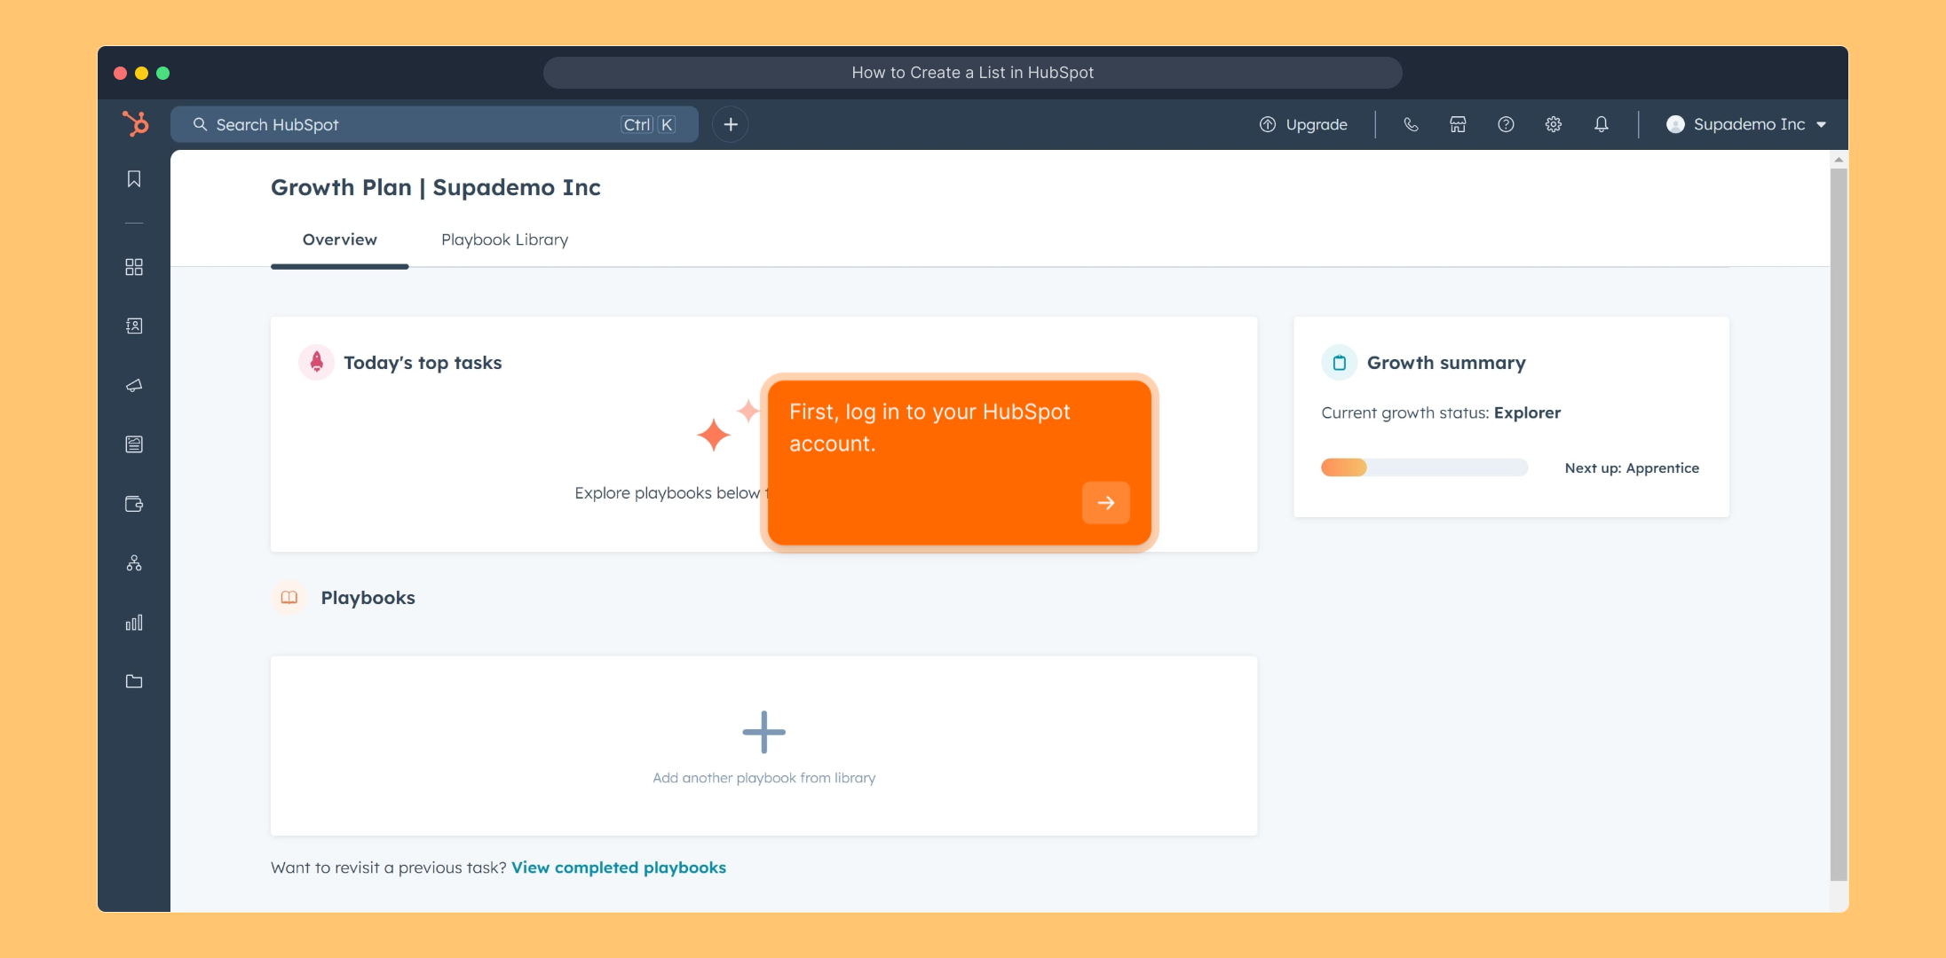The height and width of the screenshot is (958, 1946).
Task: Open the Marketplace storefront icon
Action: (1458, 124)
